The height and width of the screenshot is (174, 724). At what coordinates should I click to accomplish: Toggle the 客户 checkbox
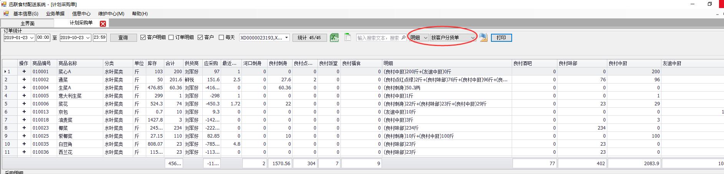pyautogui.click(x=200, y=38)
